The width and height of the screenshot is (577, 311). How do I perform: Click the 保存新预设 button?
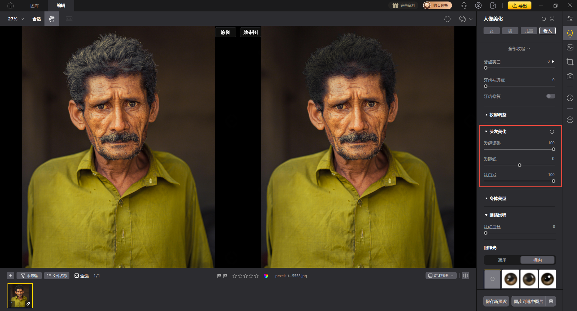pos(496,301)
